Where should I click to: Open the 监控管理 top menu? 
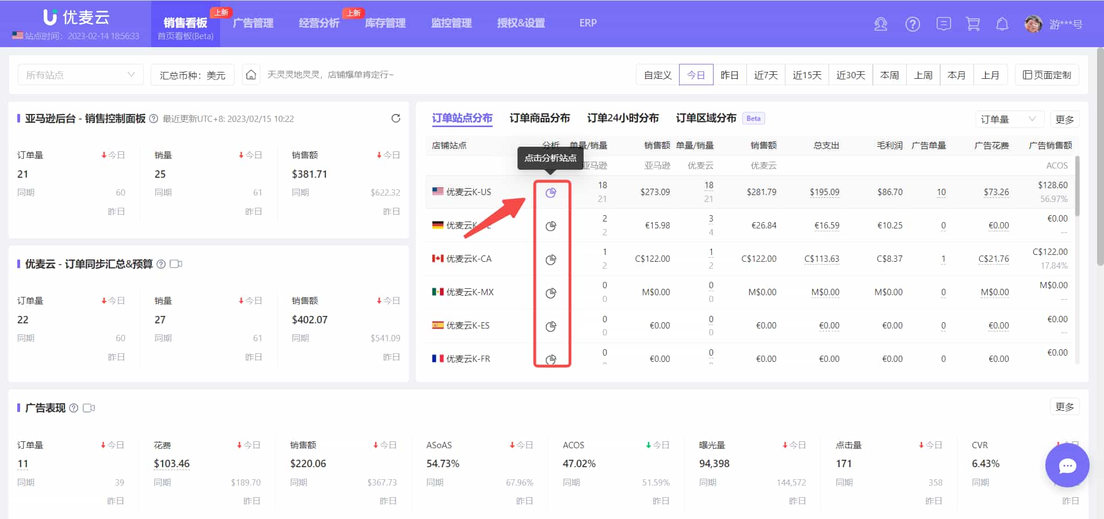coord(451,23)
